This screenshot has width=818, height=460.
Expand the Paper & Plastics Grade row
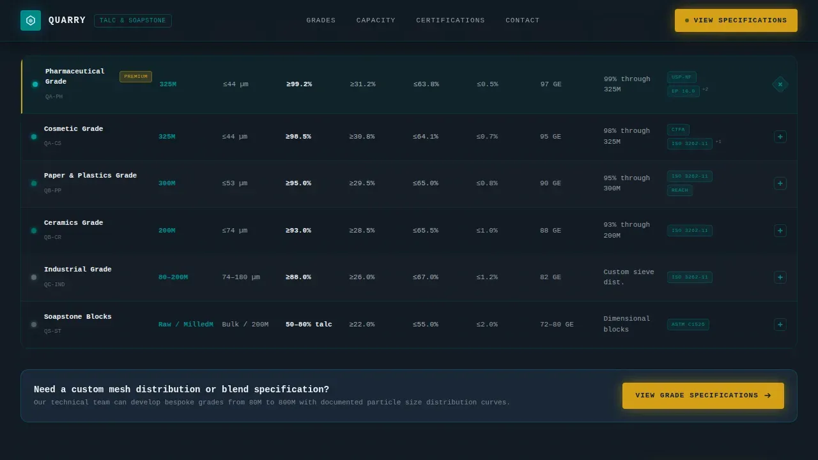pyautogui.click(x=780, y=183)
